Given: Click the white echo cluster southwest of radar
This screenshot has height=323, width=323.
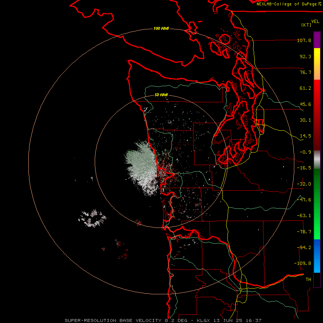Looking at the screenshot, I should point(93,218).
